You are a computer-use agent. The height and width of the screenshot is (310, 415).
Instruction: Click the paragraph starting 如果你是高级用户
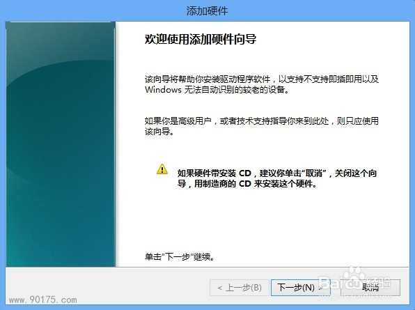point(262,126)
